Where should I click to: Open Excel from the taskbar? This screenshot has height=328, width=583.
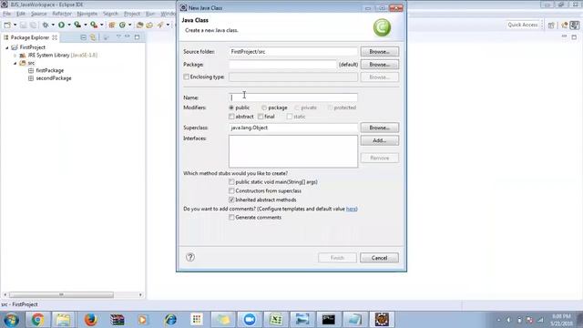point(276,320)
